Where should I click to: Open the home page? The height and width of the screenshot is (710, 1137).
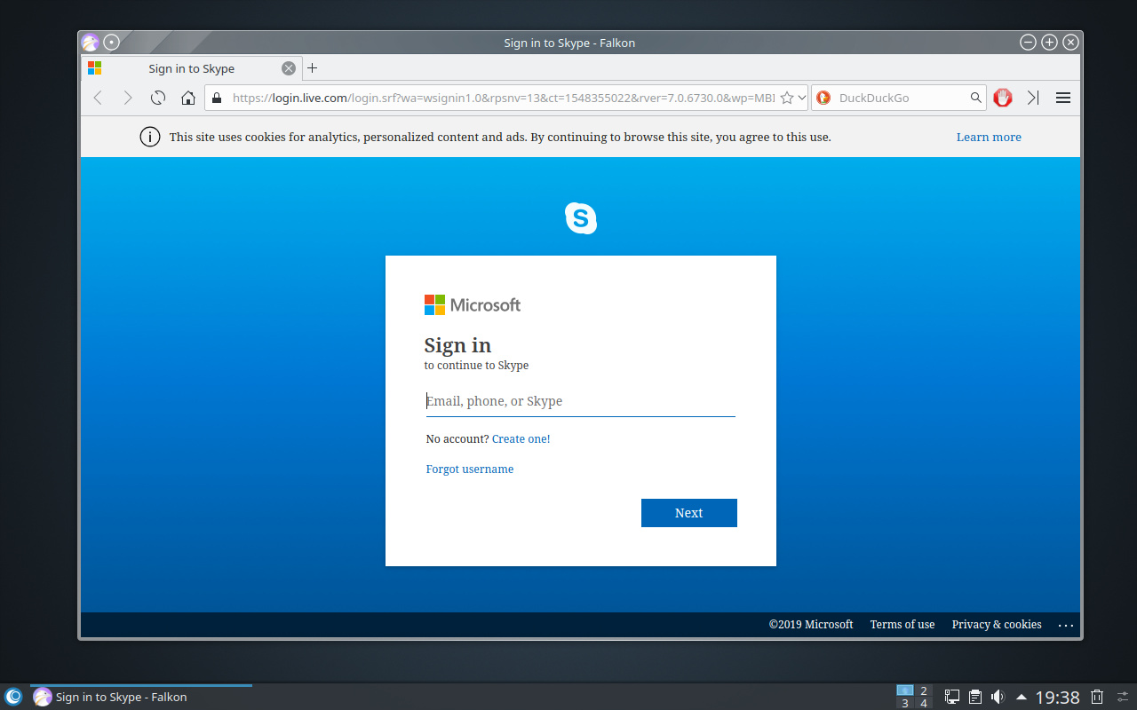pos(187,98)
